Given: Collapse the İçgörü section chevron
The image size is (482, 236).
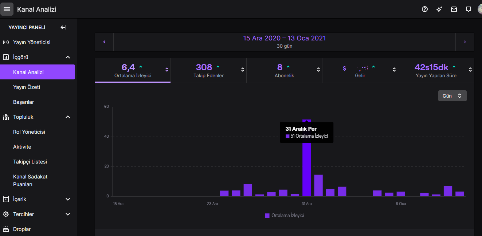Looking at the screenshot, I should tap(68, 57).
